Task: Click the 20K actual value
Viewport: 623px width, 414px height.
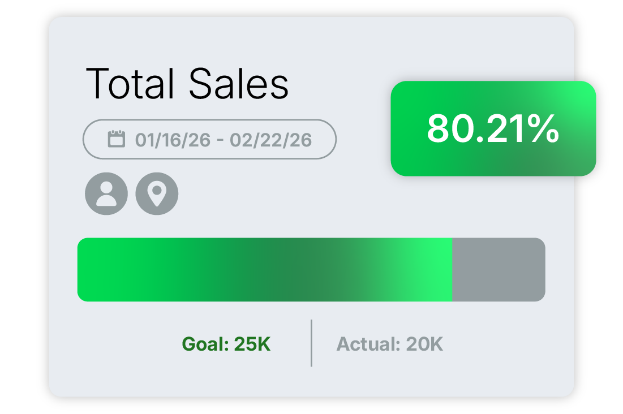Action: (x=424, y=344)
